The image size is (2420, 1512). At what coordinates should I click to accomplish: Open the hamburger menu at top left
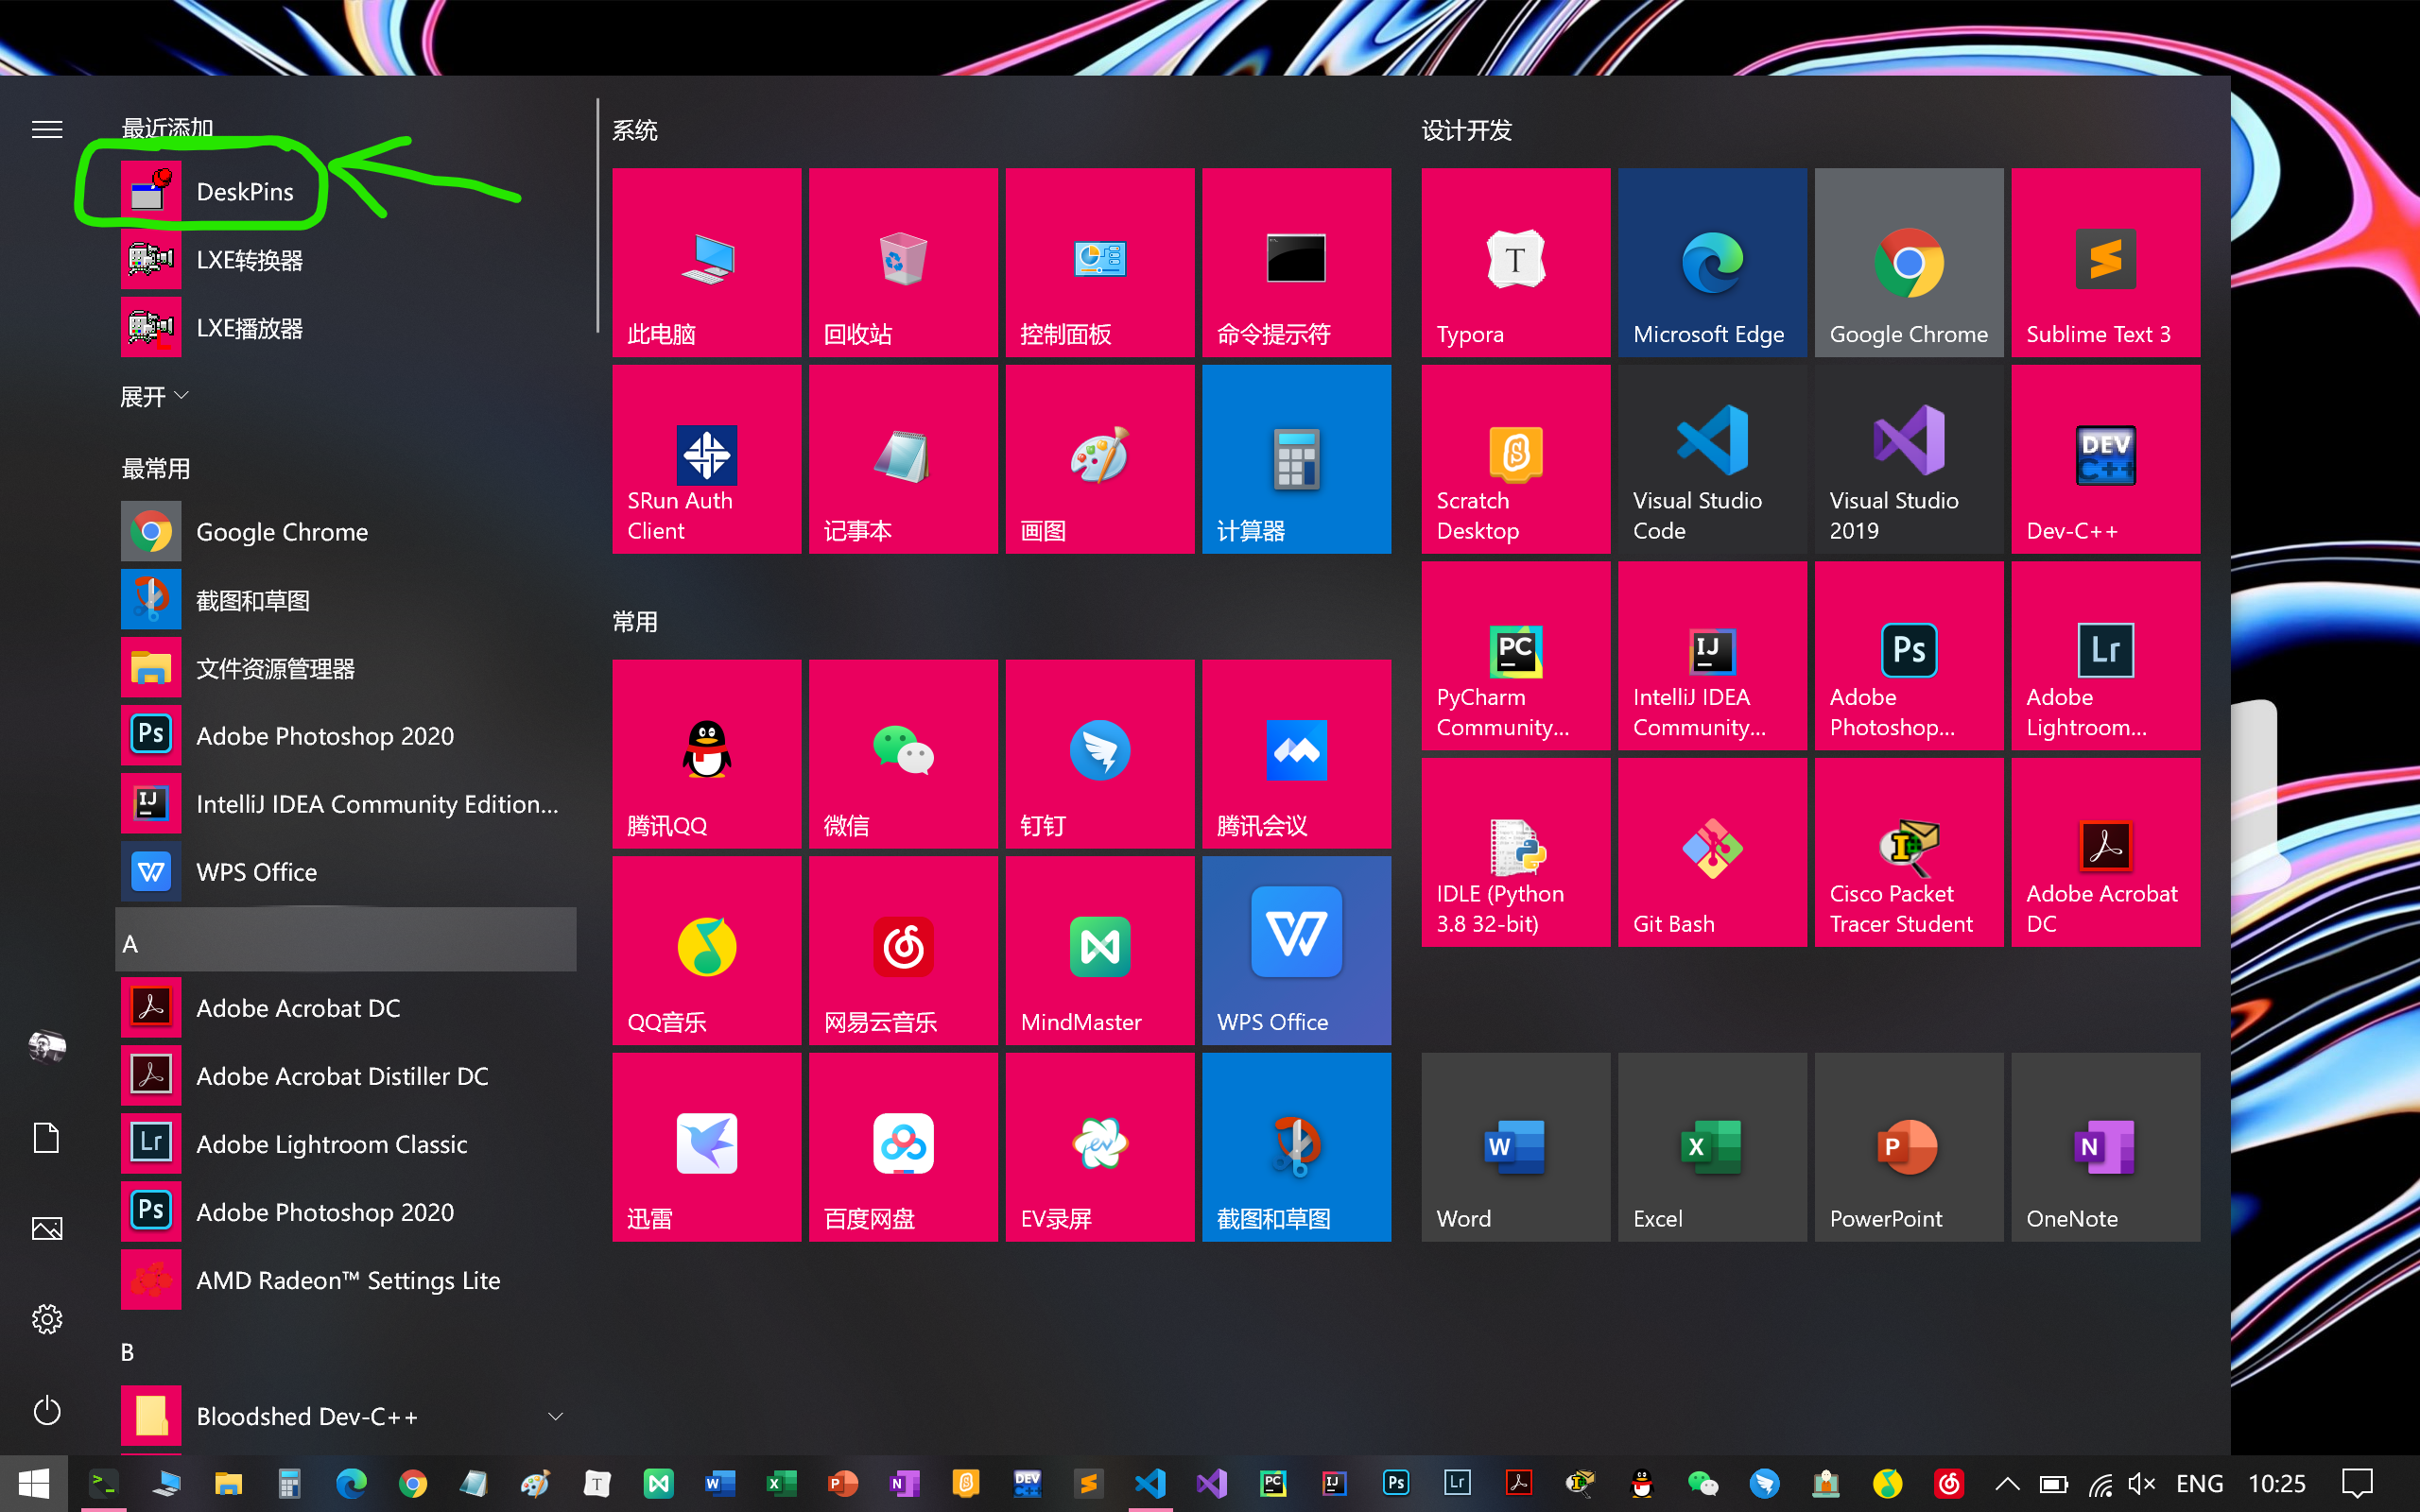(x=47, y=130)
